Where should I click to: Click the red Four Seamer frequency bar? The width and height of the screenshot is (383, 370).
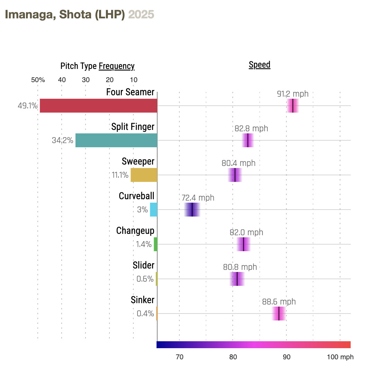[98, 106]
